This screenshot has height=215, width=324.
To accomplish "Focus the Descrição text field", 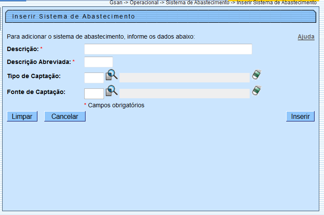I will pyautogui.click(x=168, y=49).
